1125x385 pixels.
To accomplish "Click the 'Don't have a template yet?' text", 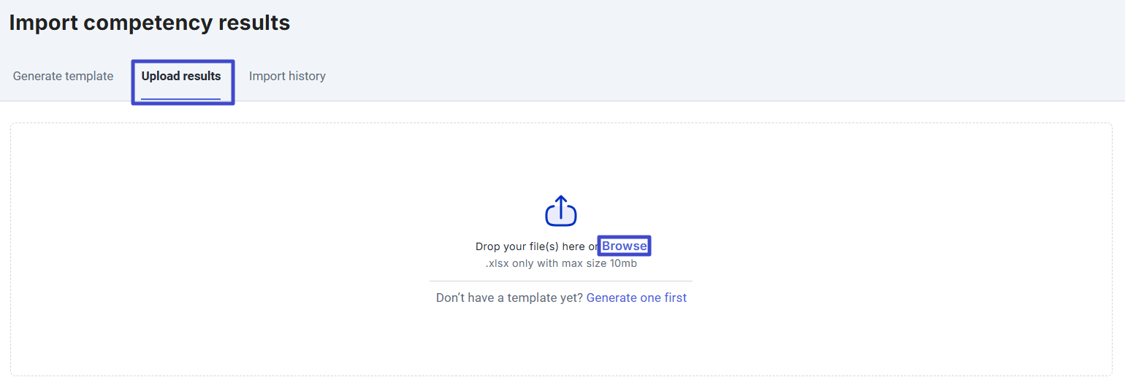I will [x=509, y=297].
